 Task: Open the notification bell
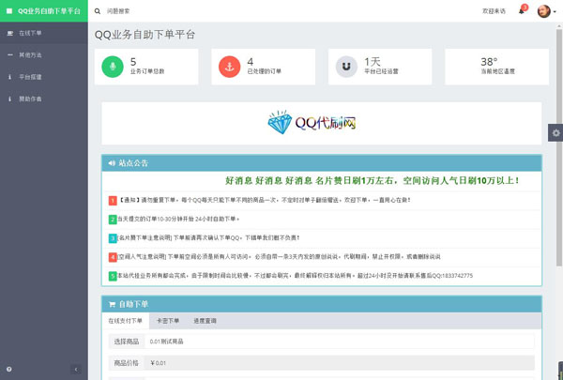(522, 11)
